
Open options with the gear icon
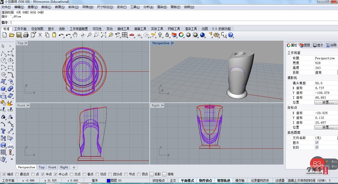click(217, 35)
